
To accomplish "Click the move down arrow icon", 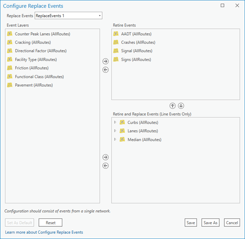I will coord(181,106).
